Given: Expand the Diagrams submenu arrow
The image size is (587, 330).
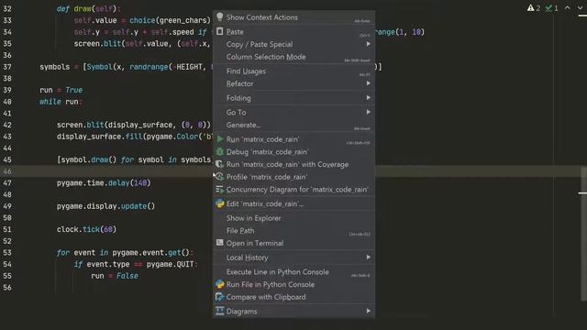Looking at the screenshot, I should (x=369, y=311).
